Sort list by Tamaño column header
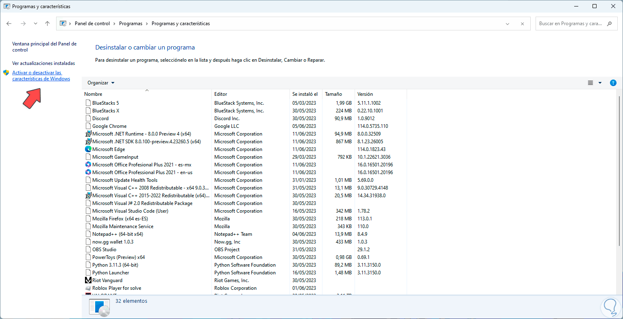This screenshot has height=319, width=623. click(x=333, y=94)
